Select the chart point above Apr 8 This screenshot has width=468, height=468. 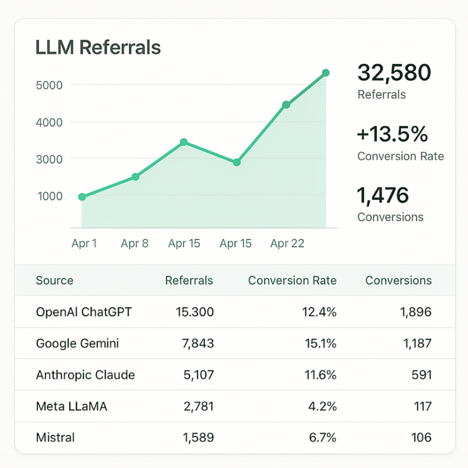pyautogui.click(x=136, y=177)
